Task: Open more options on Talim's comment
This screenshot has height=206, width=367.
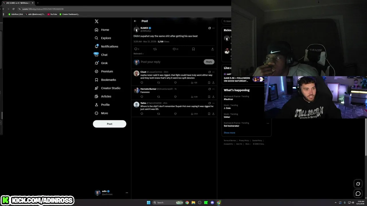Action: [213, 103]
